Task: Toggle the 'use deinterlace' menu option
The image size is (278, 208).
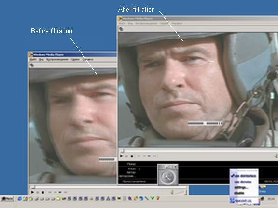Action: point(244,176)
